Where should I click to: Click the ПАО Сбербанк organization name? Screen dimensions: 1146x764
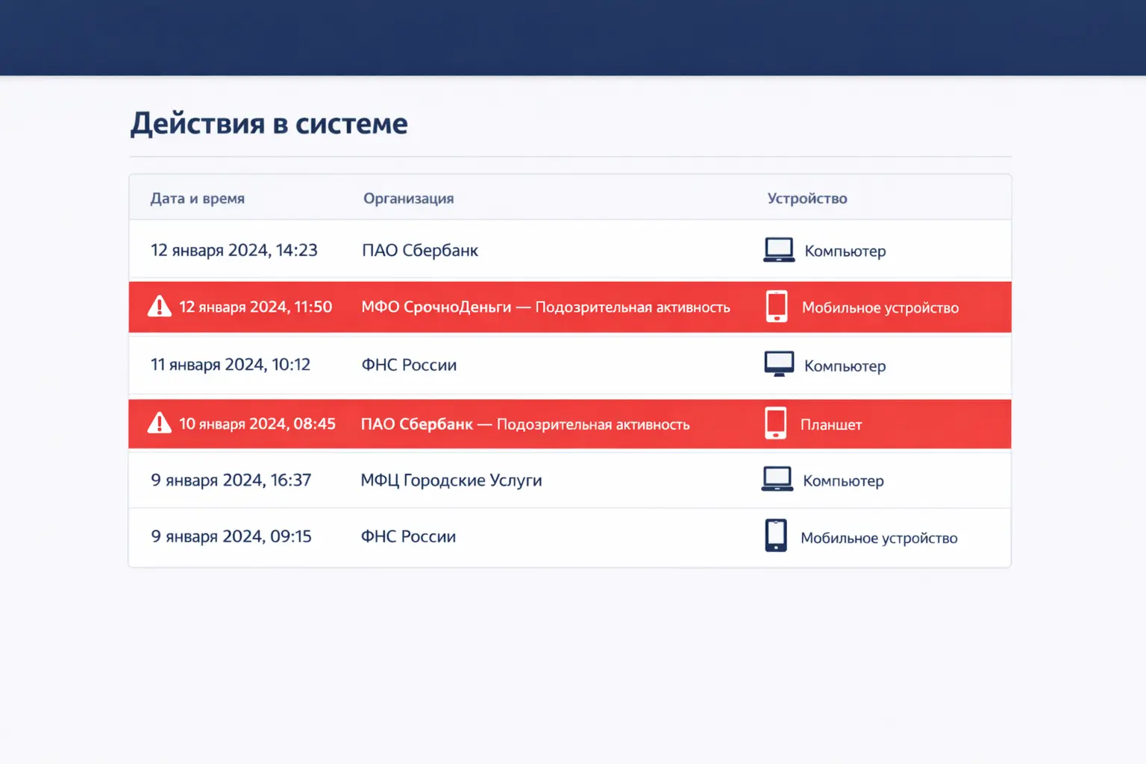pos(420,250)
